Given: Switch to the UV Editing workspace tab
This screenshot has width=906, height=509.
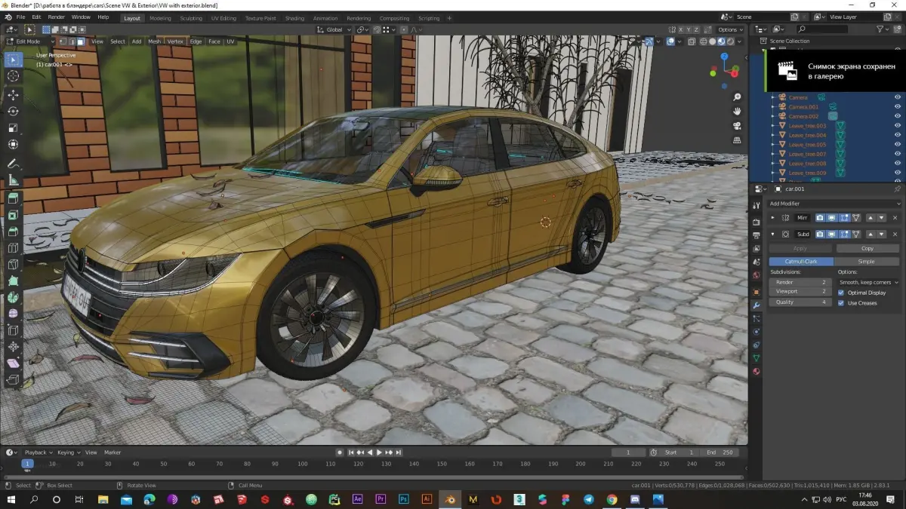Looking at the screenshot, I should [223, 18].
